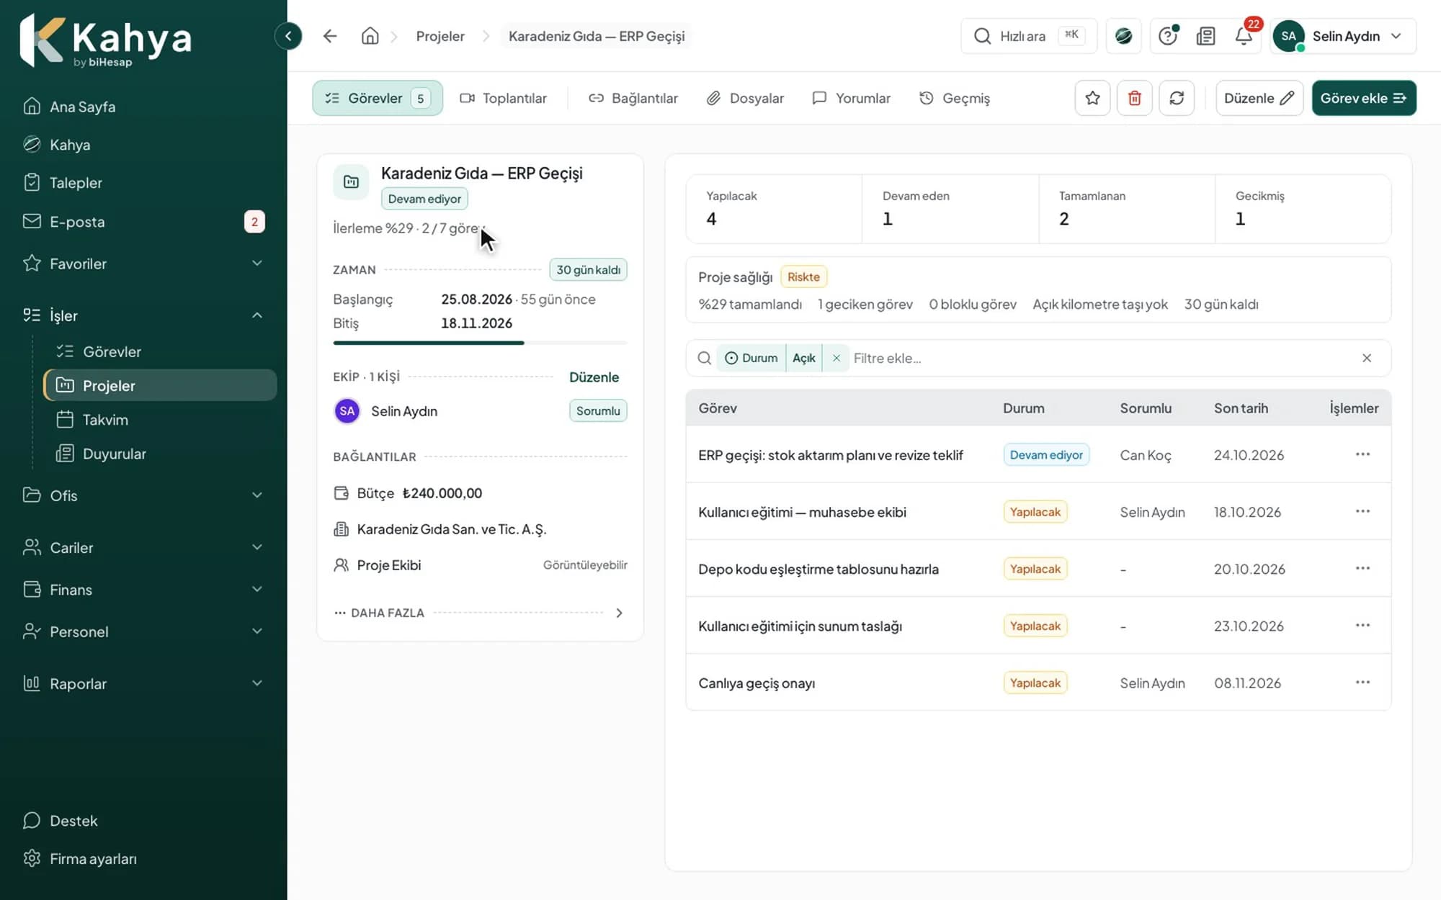Switch to the Geçmiş tab
Image resolution: width=1441 pixels, height=900 pixels.
[955, 98]
